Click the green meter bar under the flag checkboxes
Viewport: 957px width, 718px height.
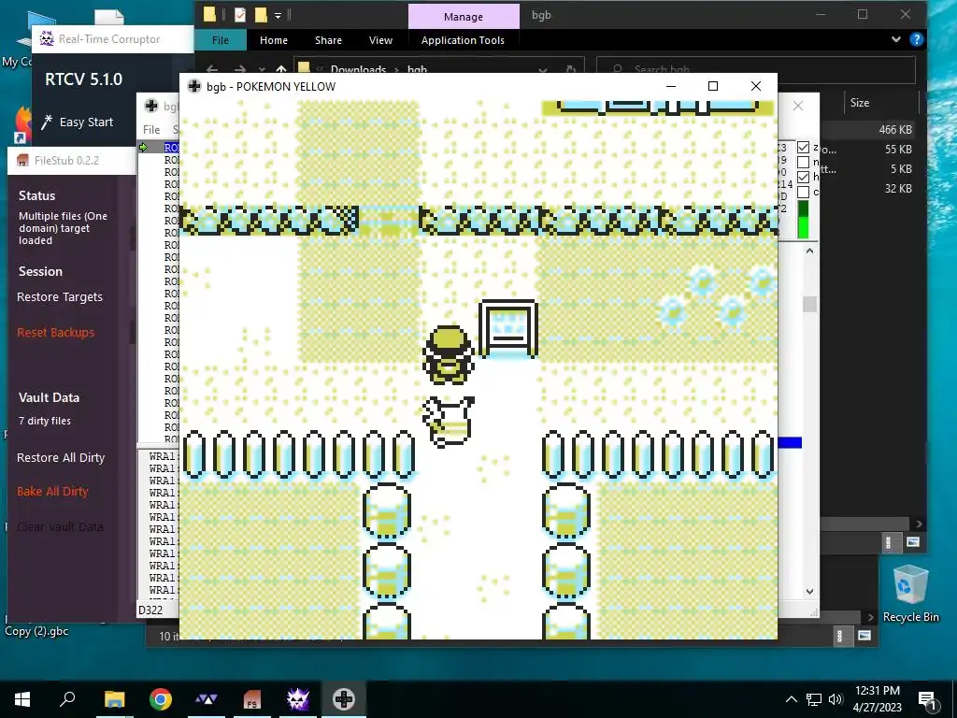[x=803, y=220]
